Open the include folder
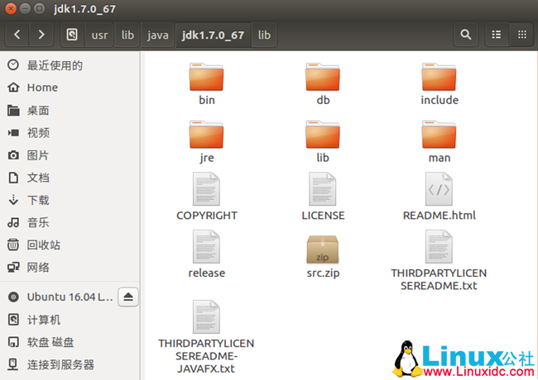538x380 pixels. pos(440,84)
